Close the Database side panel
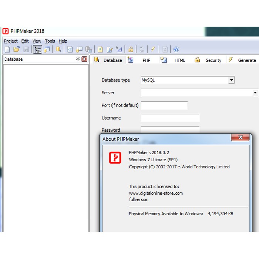 tap(84, 59)
